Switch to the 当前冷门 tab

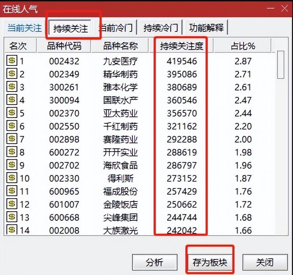(115, 28)
